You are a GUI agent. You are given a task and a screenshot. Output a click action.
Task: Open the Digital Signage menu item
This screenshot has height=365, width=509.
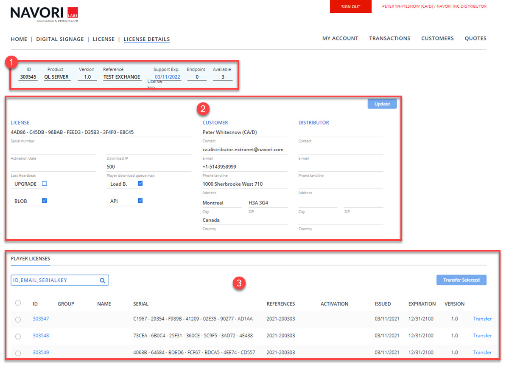click(60, 39)
